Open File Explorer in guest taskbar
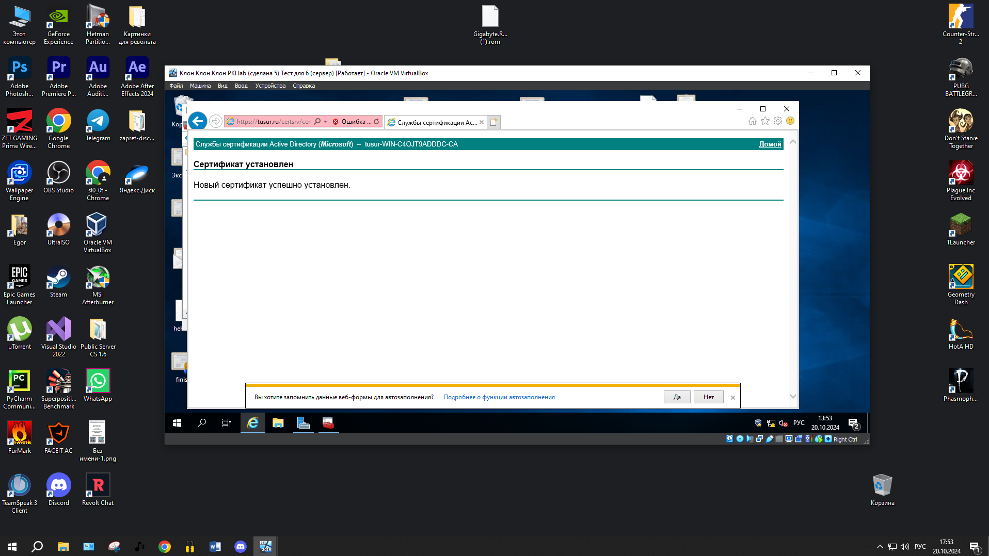The image size is (989, 556). (278, 423)
